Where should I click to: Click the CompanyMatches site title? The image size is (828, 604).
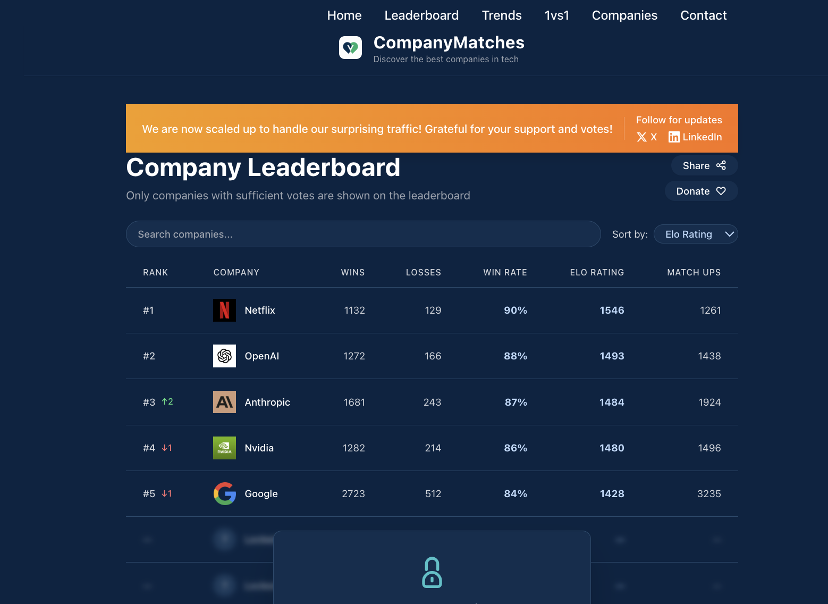(449, 43)
